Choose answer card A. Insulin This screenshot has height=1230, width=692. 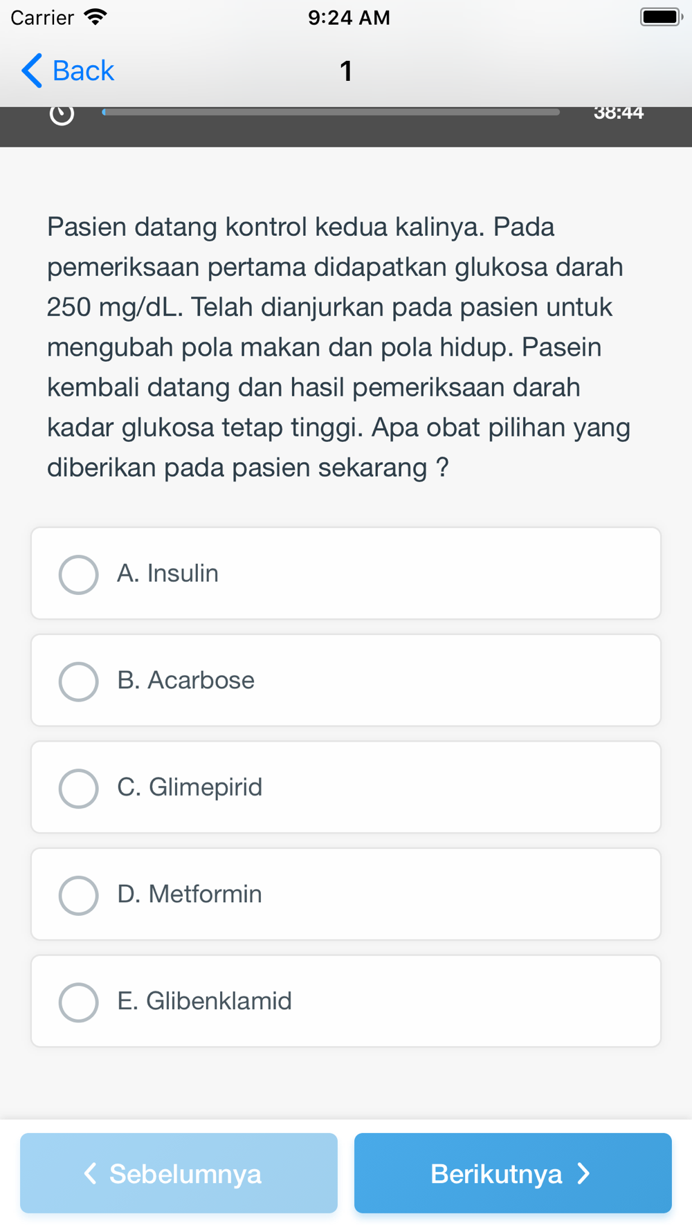[346, 573]
